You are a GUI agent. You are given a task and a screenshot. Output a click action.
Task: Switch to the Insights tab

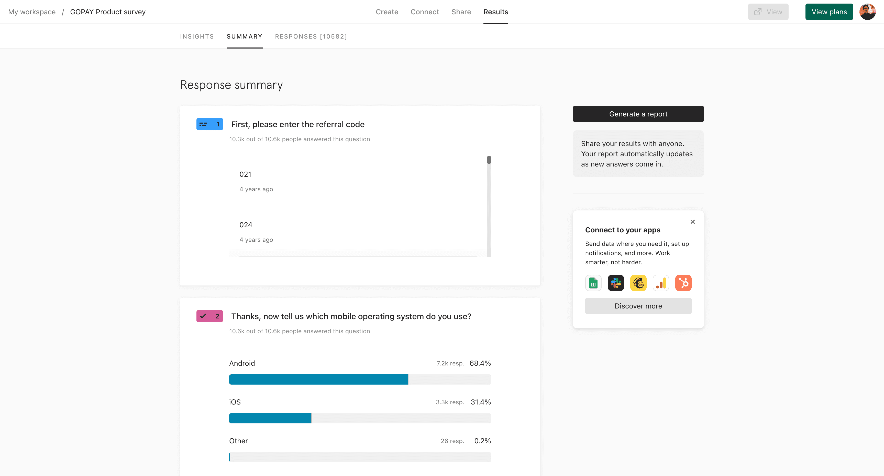pos(197,36)
